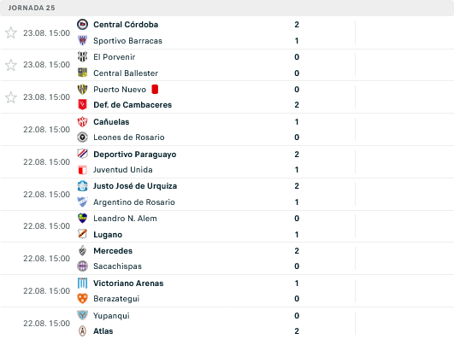The width and height of the screenshot is (454, 339).
Task: Click the Yupanqui team crest
Action: (83, 315)
